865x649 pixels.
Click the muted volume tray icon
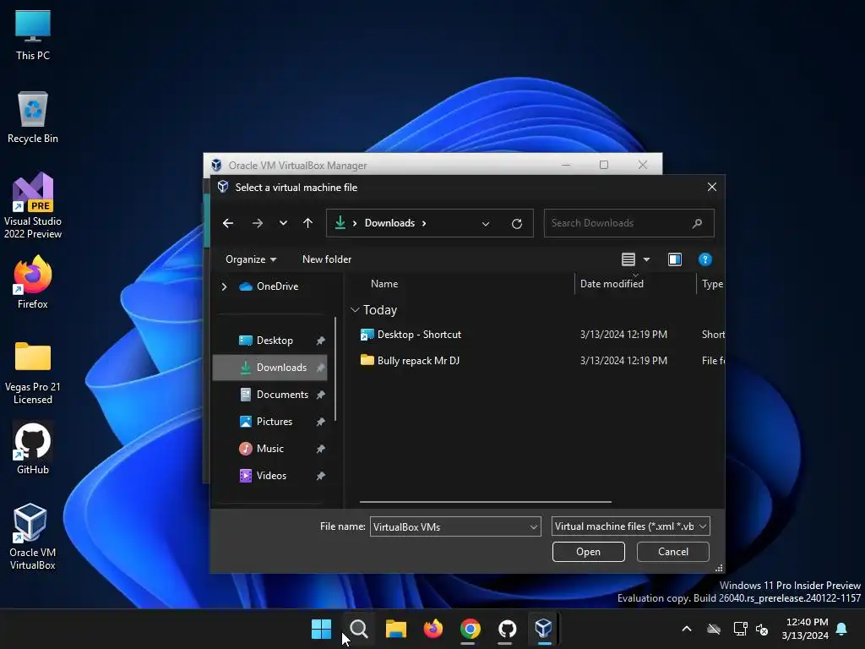(762, 629)
